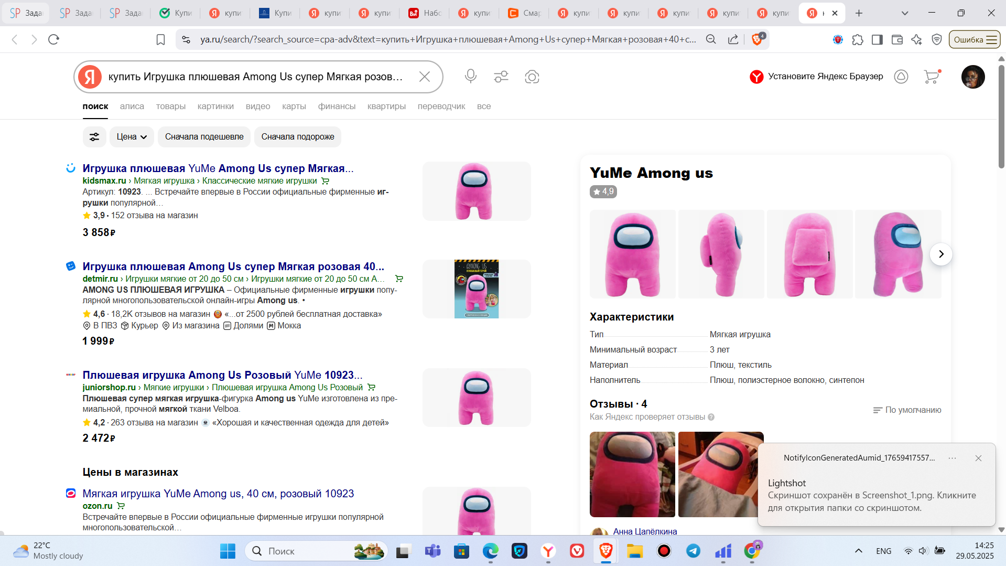Switch to товары tab
Image resolution: width=1006 pixels, height=566 pixels.
pos(171,106)
